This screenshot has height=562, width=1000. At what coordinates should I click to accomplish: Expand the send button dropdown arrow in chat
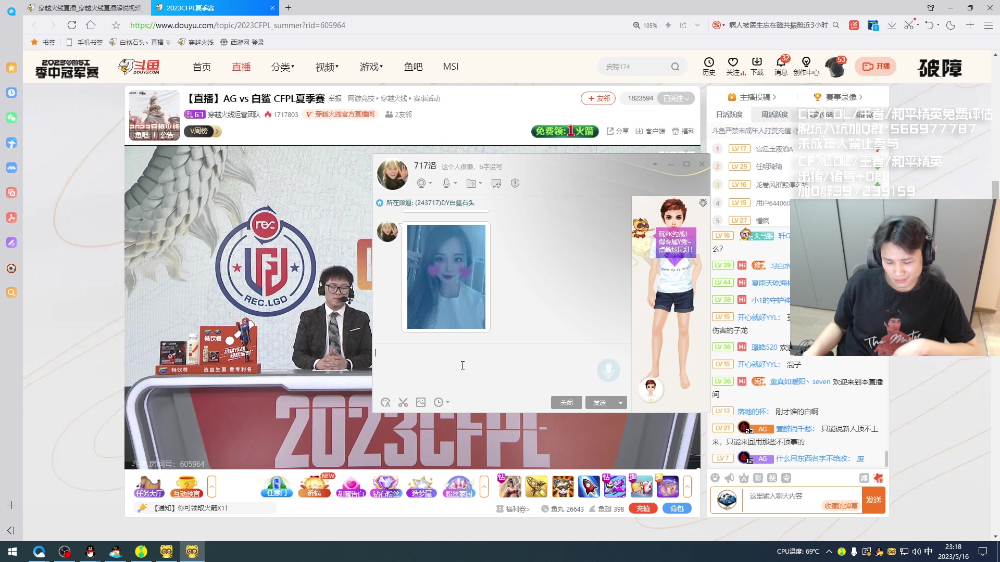tap(620, 403)
